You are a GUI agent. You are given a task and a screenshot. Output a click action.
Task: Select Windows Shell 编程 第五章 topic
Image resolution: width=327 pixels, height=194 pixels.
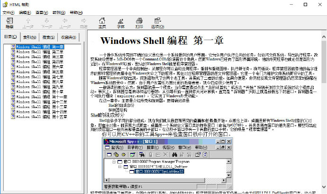pyautogui.click(x=40, y=72)
